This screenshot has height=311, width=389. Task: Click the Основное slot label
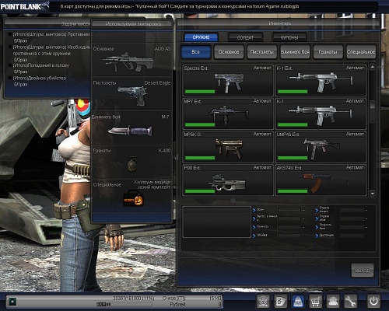pyautogui.click(x=103, y=49)
